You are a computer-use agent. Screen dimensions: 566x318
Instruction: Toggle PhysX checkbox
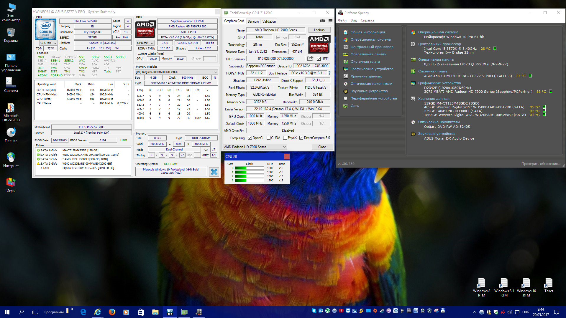(x=285, y=138)
